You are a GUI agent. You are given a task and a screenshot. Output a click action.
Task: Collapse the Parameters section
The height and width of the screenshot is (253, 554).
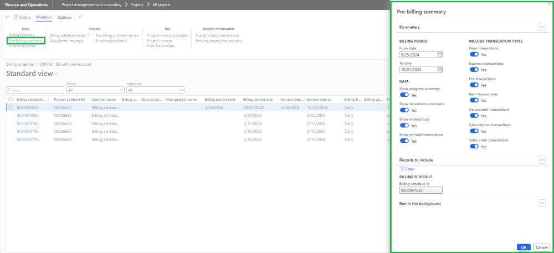pos(541,27)
